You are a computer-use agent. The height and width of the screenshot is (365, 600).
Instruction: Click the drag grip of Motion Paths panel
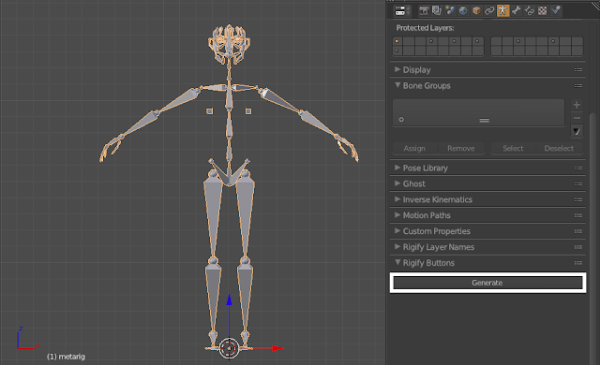coord(578,215)
